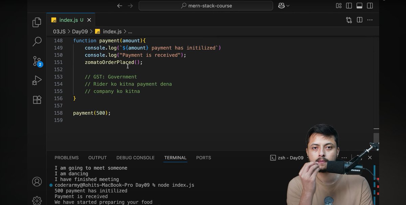Open the Extensions view

(x=37, y=100)
